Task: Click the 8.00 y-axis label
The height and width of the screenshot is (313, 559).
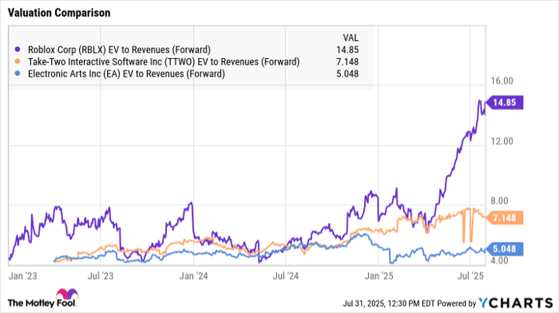Action: point(499,201)
